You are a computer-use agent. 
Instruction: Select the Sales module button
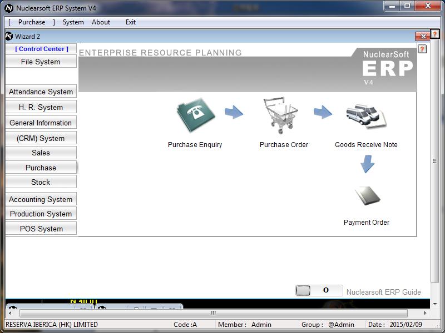pos(41,153)
